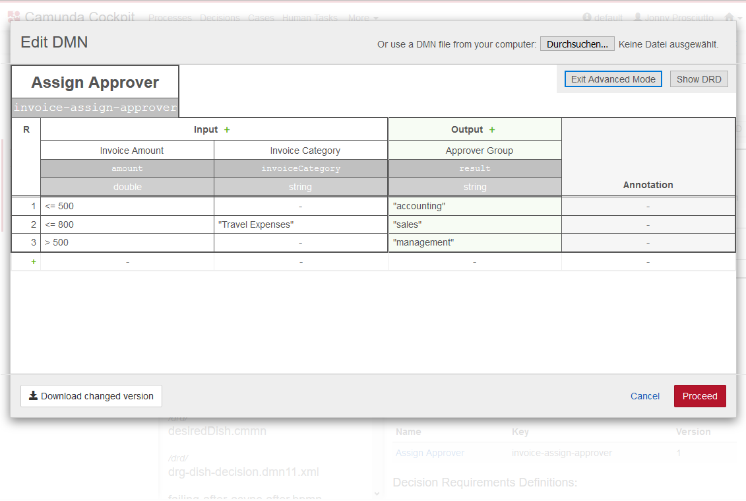The height and width of the screenshot is (501, 746).
Task: Select the empty Invoice Category cell of rule 3
Action: pos(301,243)
